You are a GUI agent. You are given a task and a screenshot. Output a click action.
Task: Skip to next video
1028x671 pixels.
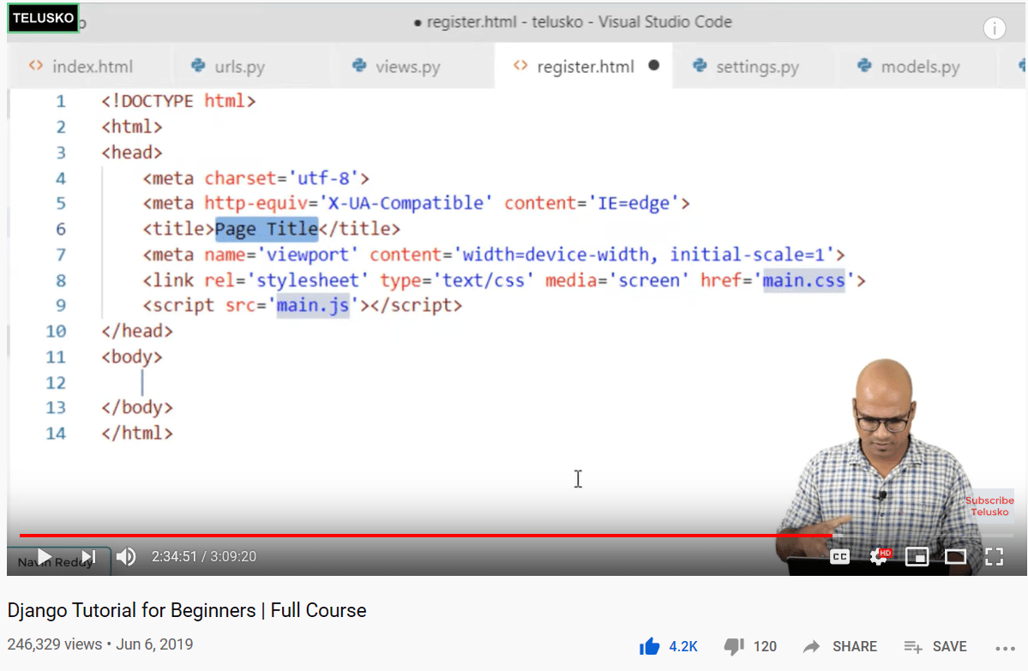tap(89, 557)
